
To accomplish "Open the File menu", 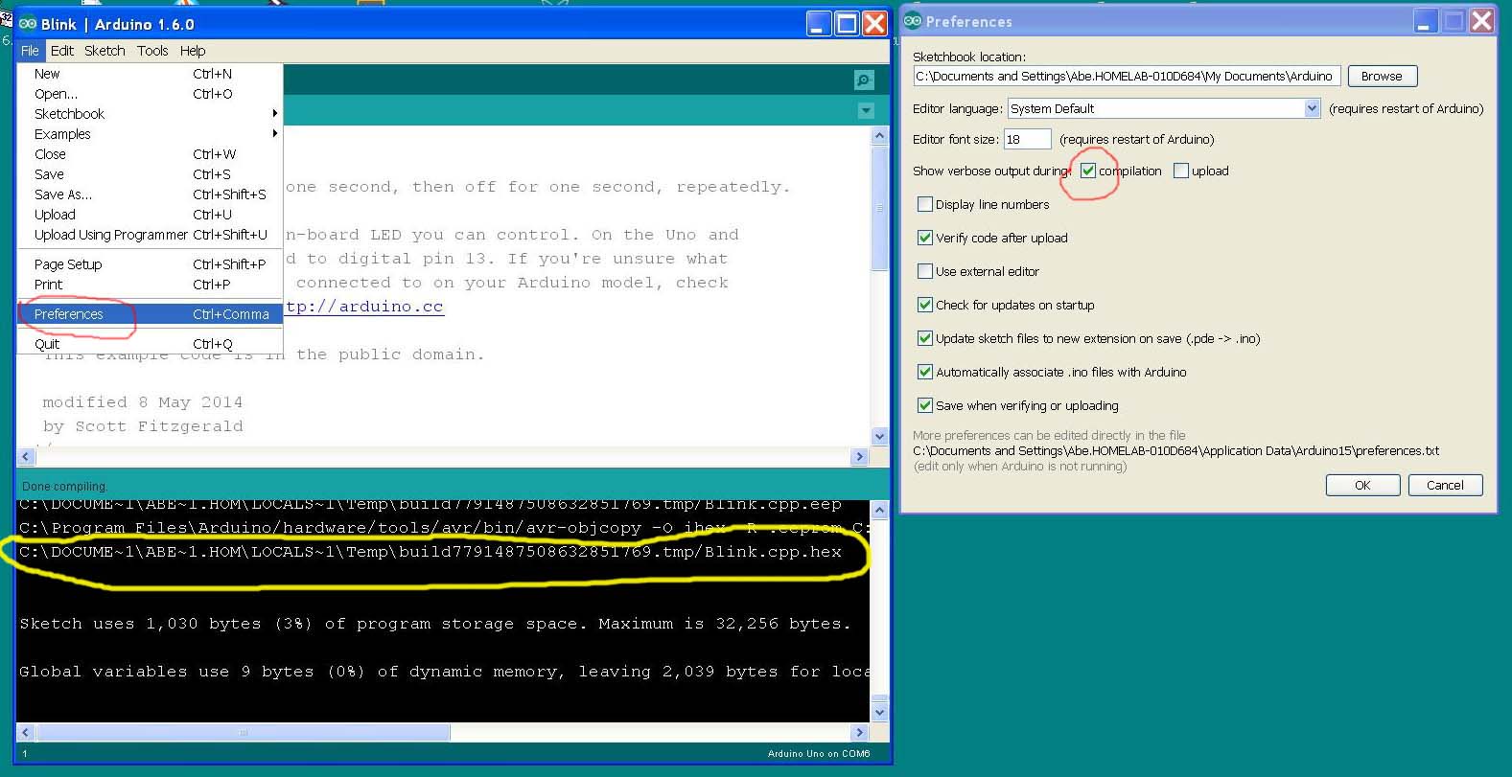I will (30, 51).
